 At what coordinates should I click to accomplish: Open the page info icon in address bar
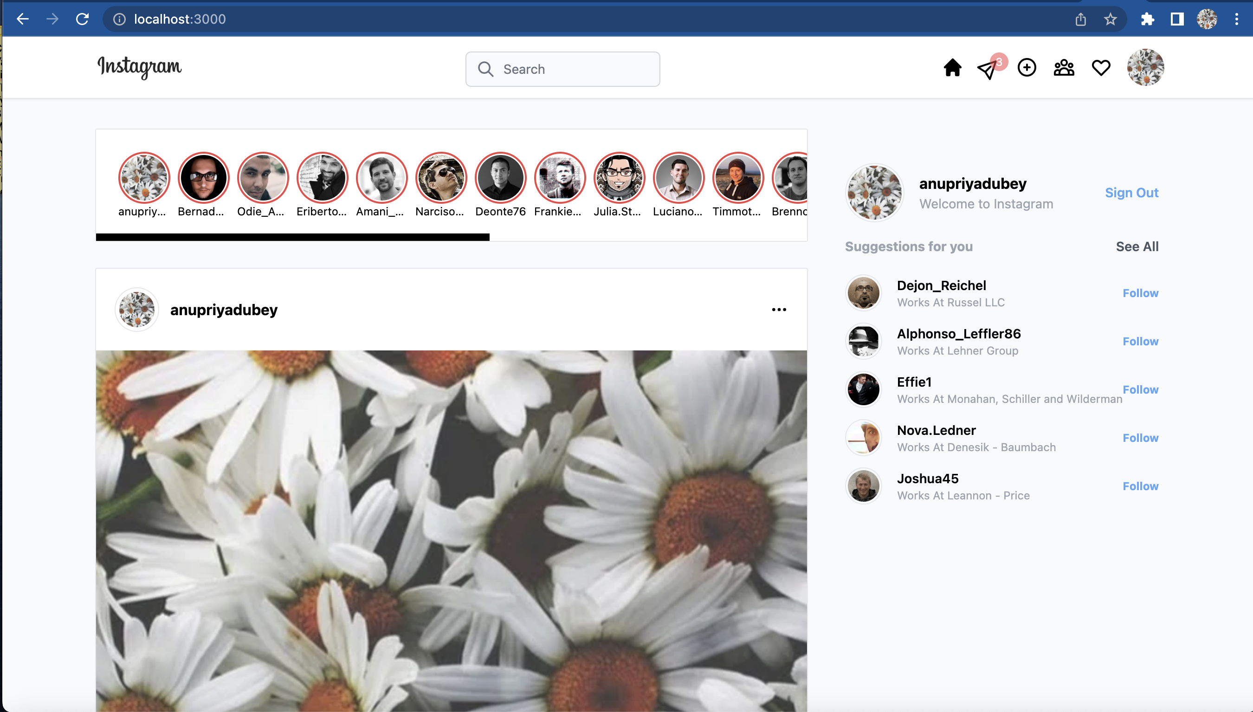(x=119, y=19)
